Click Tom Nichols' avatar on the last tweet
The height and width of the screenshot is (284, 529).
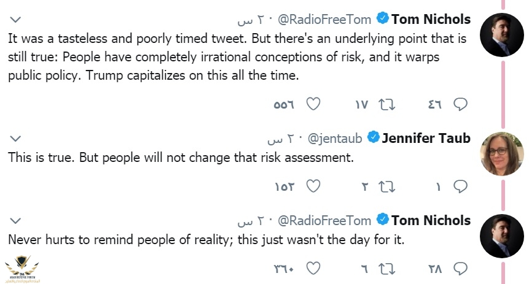(x=501, y=235)
